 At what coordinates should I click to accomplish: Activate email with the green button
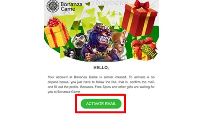click(101, 104)
